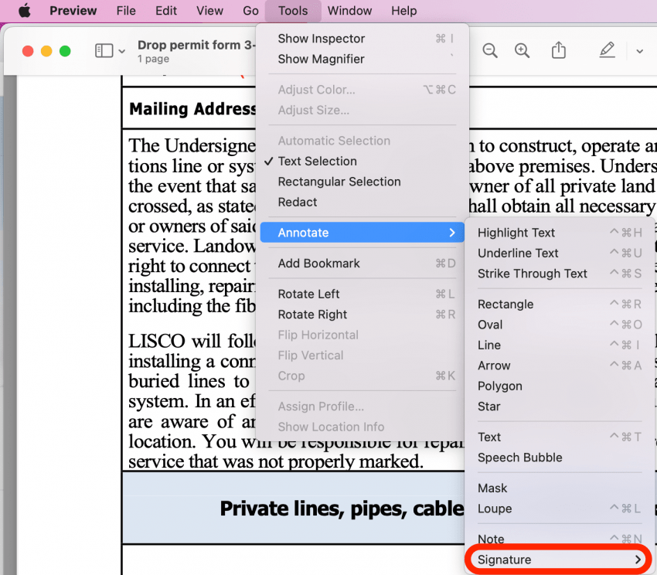Select Rotate Left in Tools menu
657x575 pixels.
coord(308,294)
